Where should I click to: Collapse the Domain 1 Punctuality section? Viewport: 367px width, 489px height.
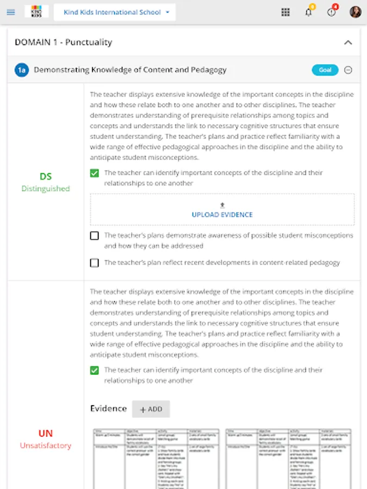[x=348, y=42]
